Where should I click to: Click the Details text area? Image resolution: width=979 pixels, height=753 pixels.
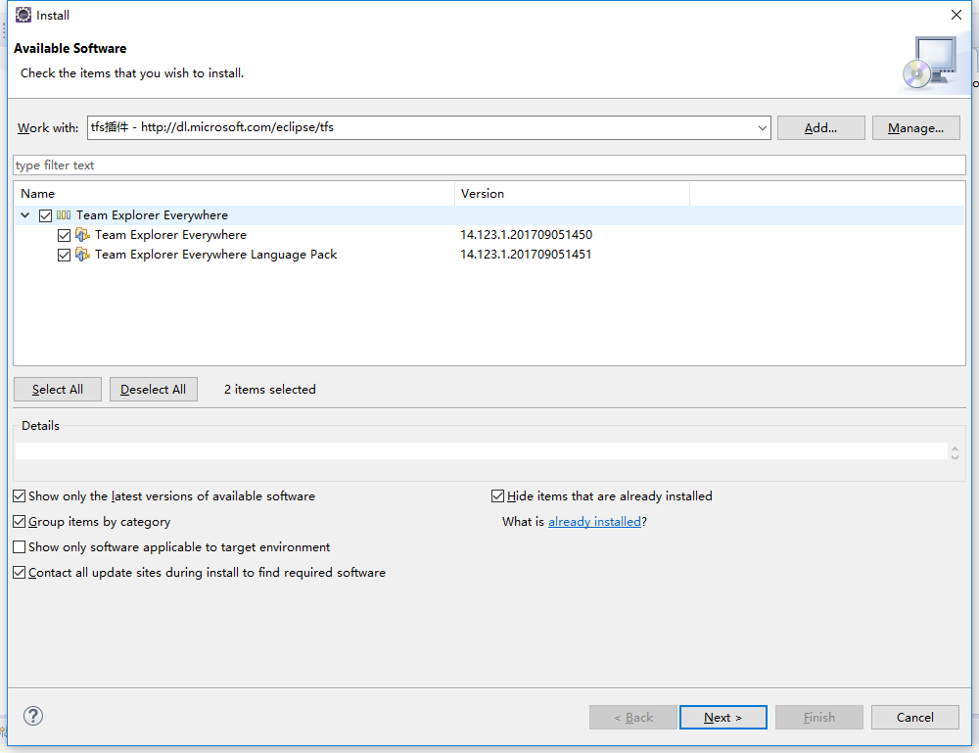[x=481, y=450]
